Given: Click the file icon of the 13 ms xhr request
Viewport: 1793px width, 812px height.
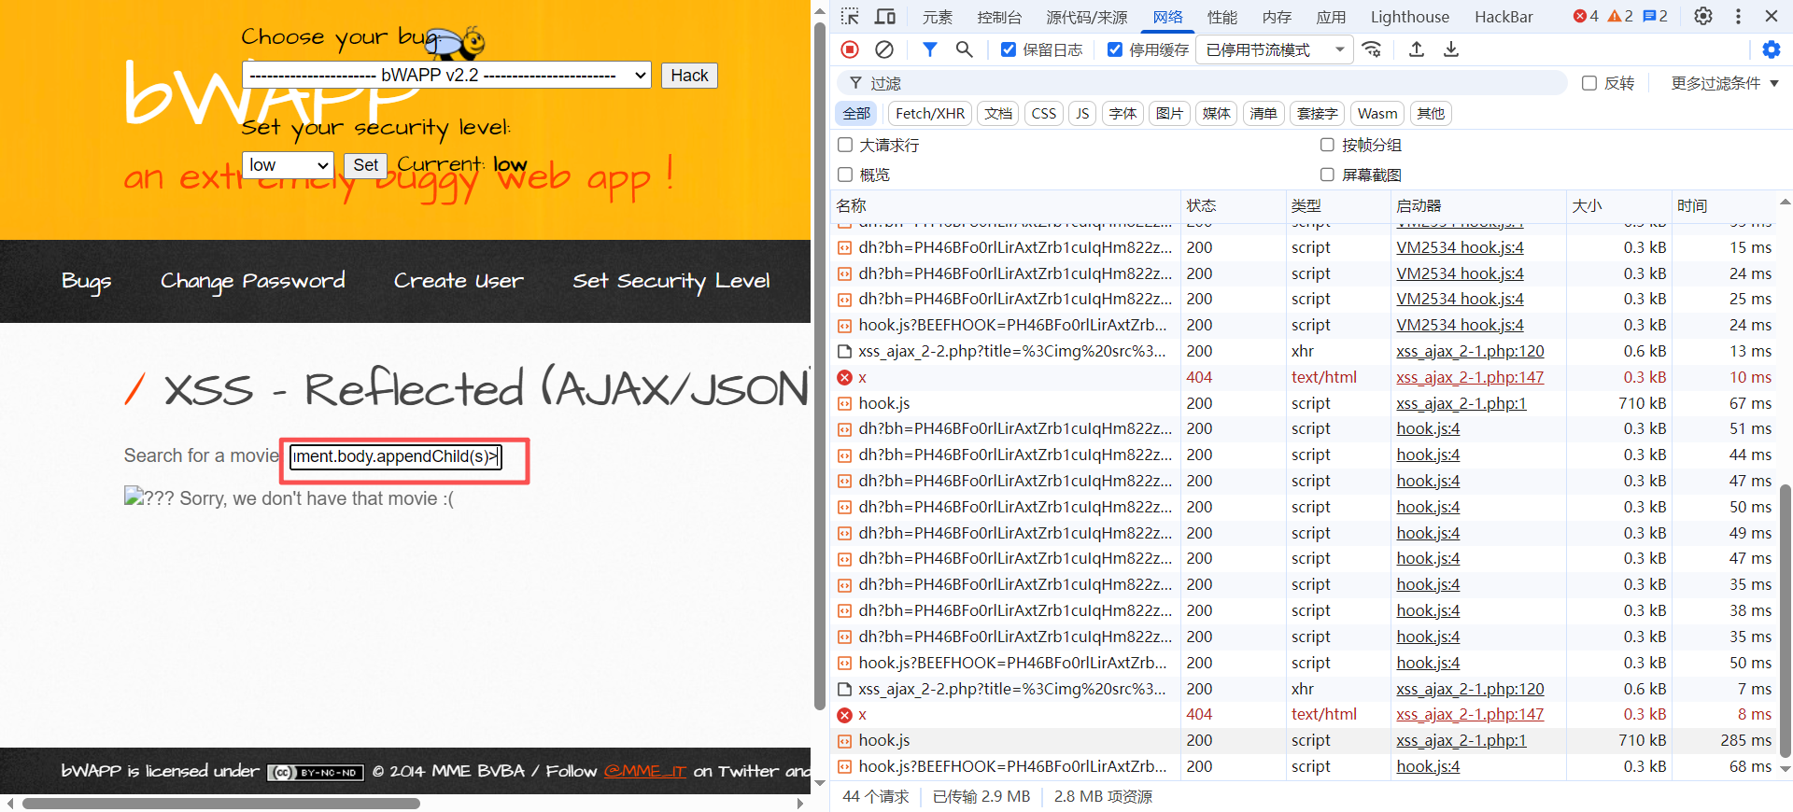Looking at the screenshot, I should point(845,352).
